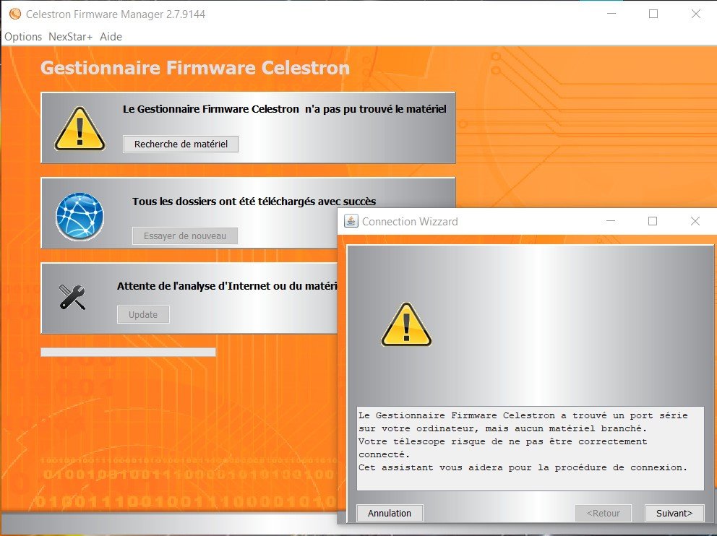This screenshot has width=717, height=536.
Task: Click the wrench and screwdriver update icon
Action: pos(72,297)
